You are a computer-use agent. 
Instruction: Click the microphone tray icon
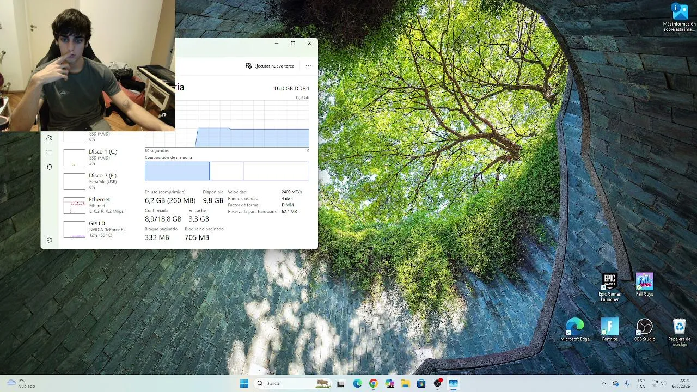[627, 383]
